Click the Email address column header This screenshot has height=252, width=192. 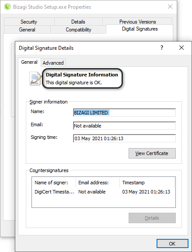(98, 183)
